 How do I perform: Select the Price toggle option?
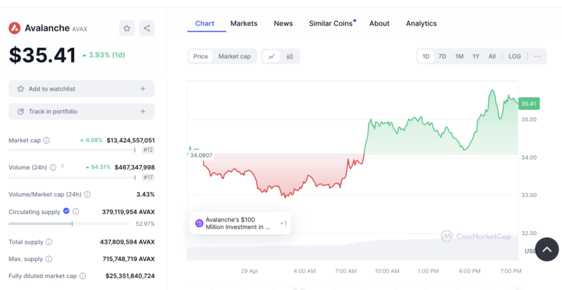click(x=201, y=56)
